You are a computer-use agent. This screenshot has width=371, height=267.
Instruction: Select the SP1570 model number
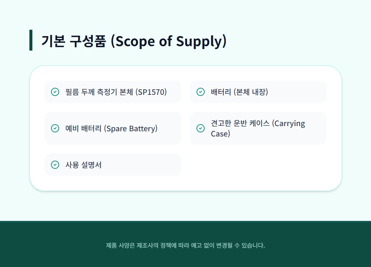(151, 92)
